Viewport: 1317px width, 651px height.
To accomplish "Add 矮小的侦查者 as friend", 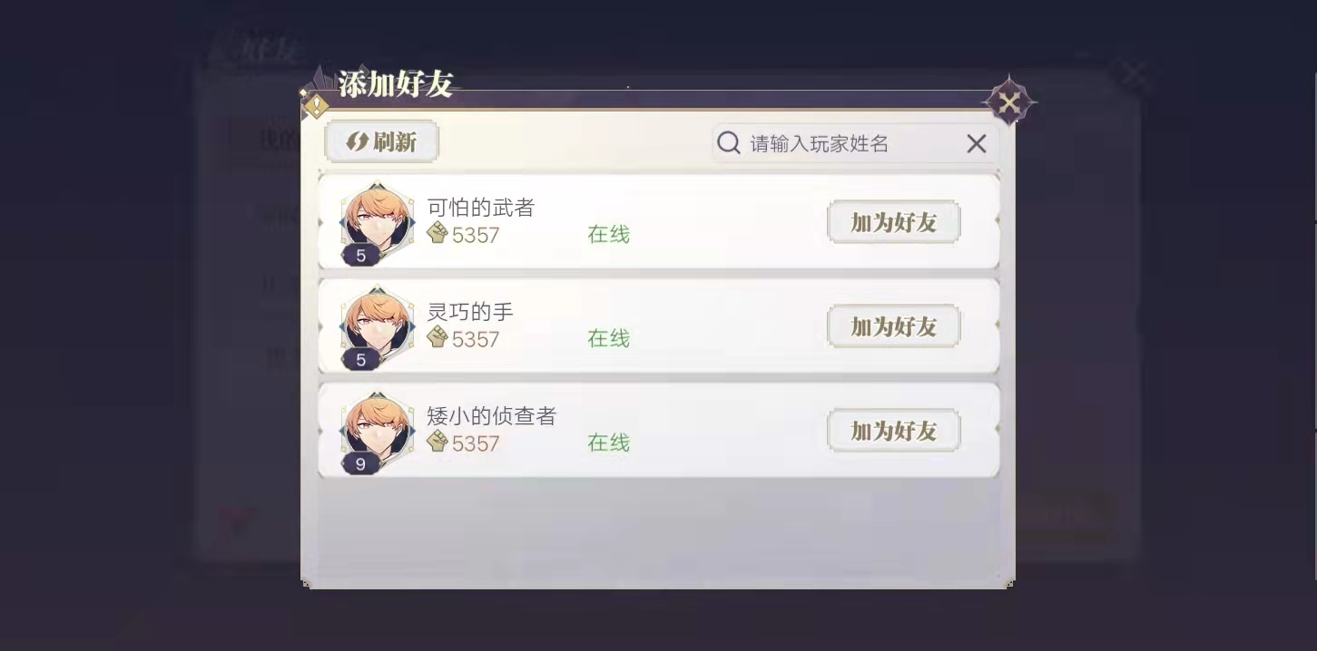I will 893,431.
